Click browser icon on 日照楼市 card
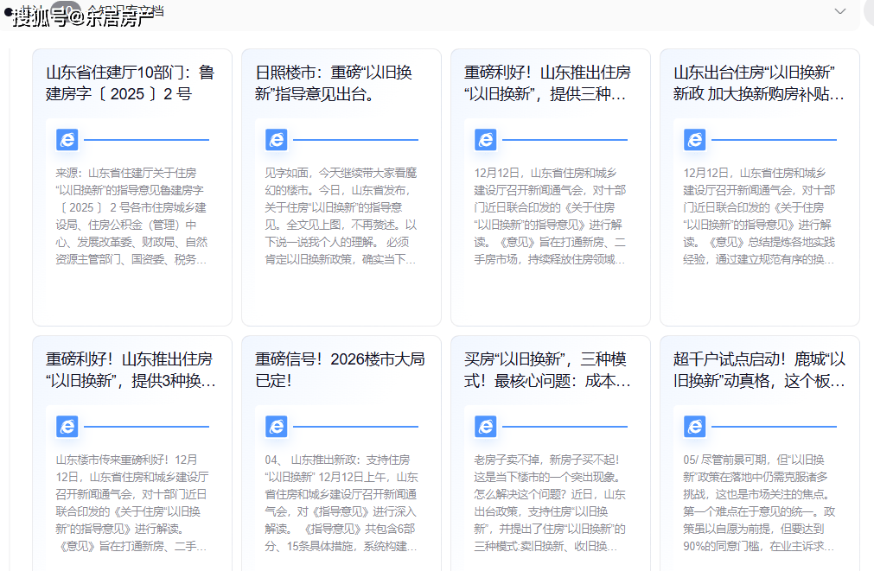The image size is (874, 571). [277, 140]
